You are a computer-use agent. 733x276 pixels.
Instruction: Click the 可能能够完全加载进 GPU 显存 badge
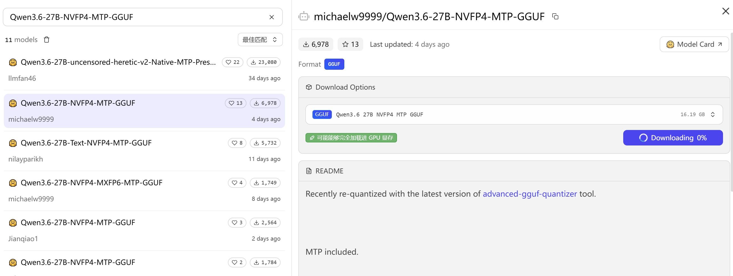coord(351,138)
